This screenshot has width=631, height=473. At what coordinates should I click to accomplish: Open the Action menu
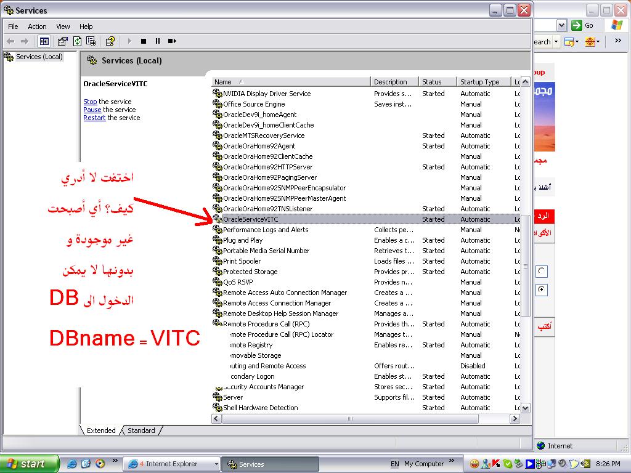[x=37, y=26]
